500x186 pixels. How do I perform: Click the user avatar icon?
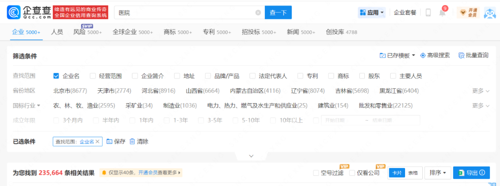coord(489,13)
